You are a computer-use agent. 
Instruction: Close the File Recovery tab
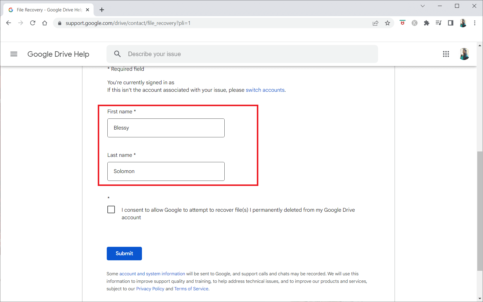(88, 10)
